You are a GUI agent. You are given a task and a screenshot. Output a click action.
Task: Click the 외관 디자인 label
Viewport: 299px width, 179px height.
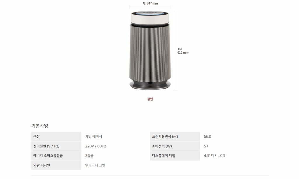[x=42, y=165]
